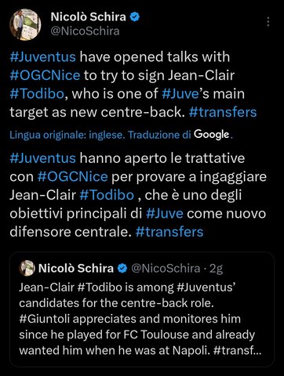Open #transfers hashtag after 'difensore centrale'

click(169, 232)
